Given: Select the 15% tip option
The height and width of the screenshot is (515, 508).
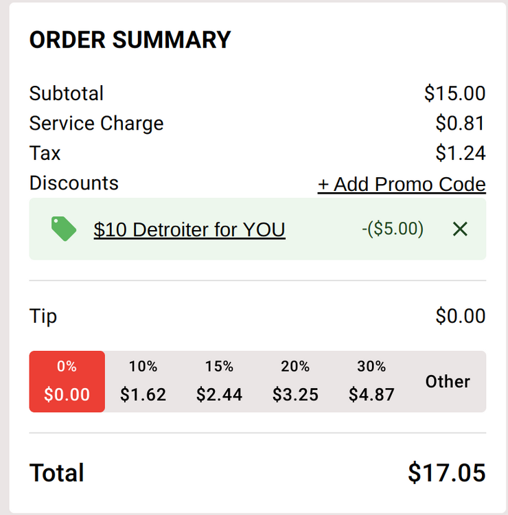Looking at the screenshot, I should pos(219,381).
